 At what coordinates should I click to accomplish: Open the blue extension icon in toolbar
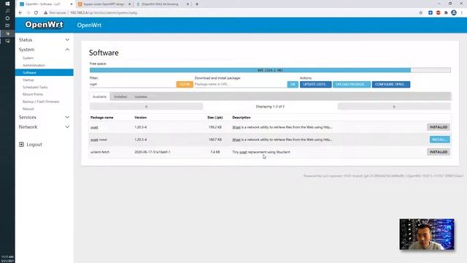[x=431, y=13]
